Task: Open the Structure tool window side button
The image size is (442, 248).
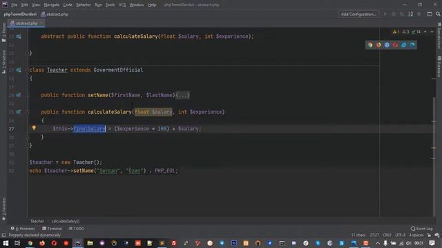Action: 3,62
